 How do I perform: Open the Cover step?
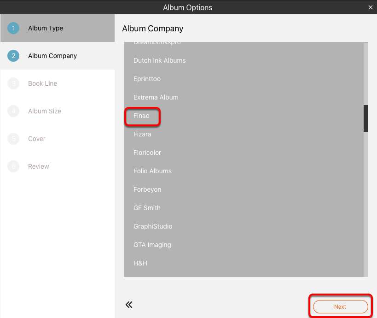coord(58,139)
